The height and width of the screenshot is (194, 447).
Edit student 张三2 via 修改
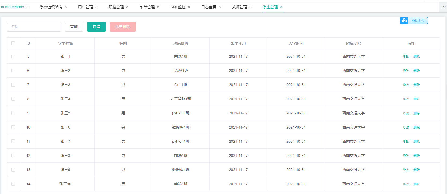point(406,71)
